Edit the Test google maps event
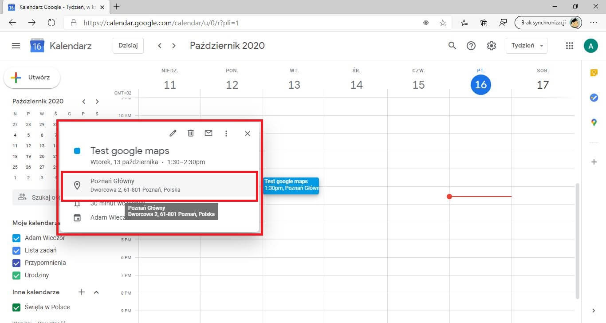The height and width of the screenshot is (323, 606). pyautogui.click(x=173, y=133)
